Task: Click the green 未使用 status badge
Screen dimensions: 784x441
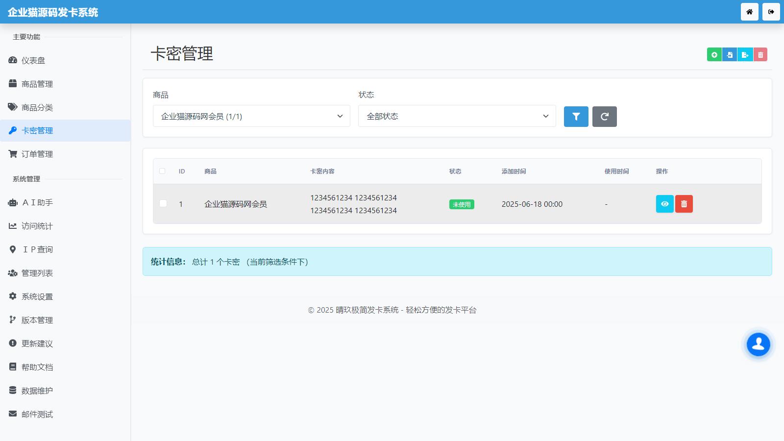Action: [x=461, y=204]
